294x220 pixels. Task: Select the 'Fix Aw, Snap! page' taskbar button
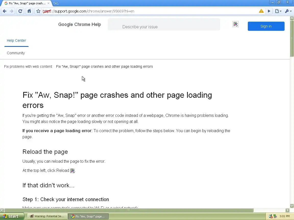click(x=88, y=216)
